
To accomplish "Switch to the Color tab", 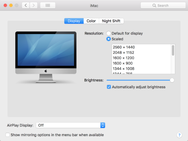I will tap(91, 21).
